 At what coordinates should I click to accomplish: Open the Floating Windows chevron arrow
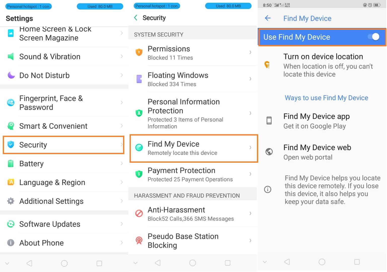click(x=250, y=79)
